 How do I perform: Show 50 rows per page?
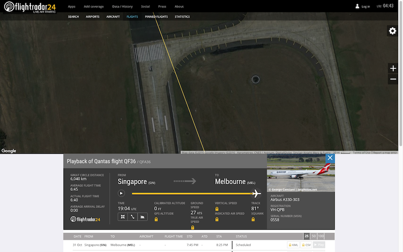(x=313, y=236)
